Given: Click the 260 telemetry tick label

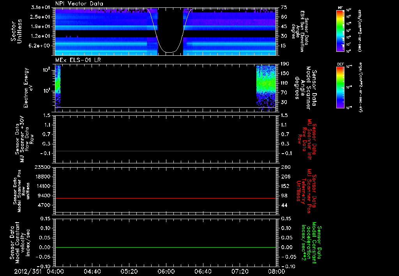Looking at the screenshot, I should click(x=285, y=167).
